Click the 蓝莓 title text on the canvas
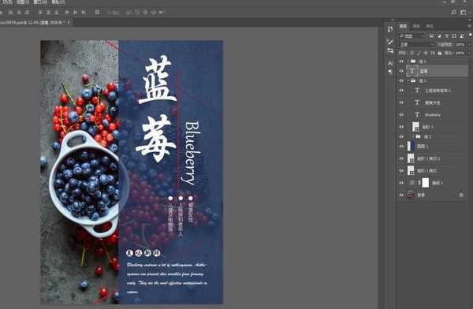Image resolution: width=473 pixels, height=309 pixels. [157, 109]
